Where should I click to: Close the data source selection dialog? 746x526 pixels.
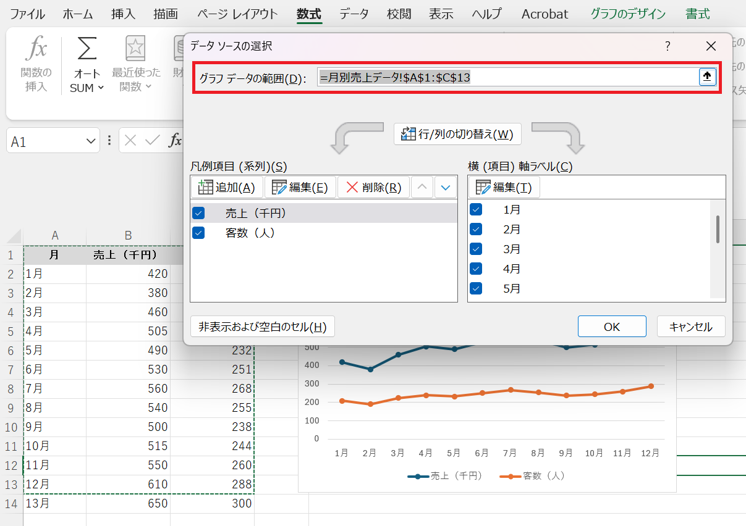(x=711, y=46)
